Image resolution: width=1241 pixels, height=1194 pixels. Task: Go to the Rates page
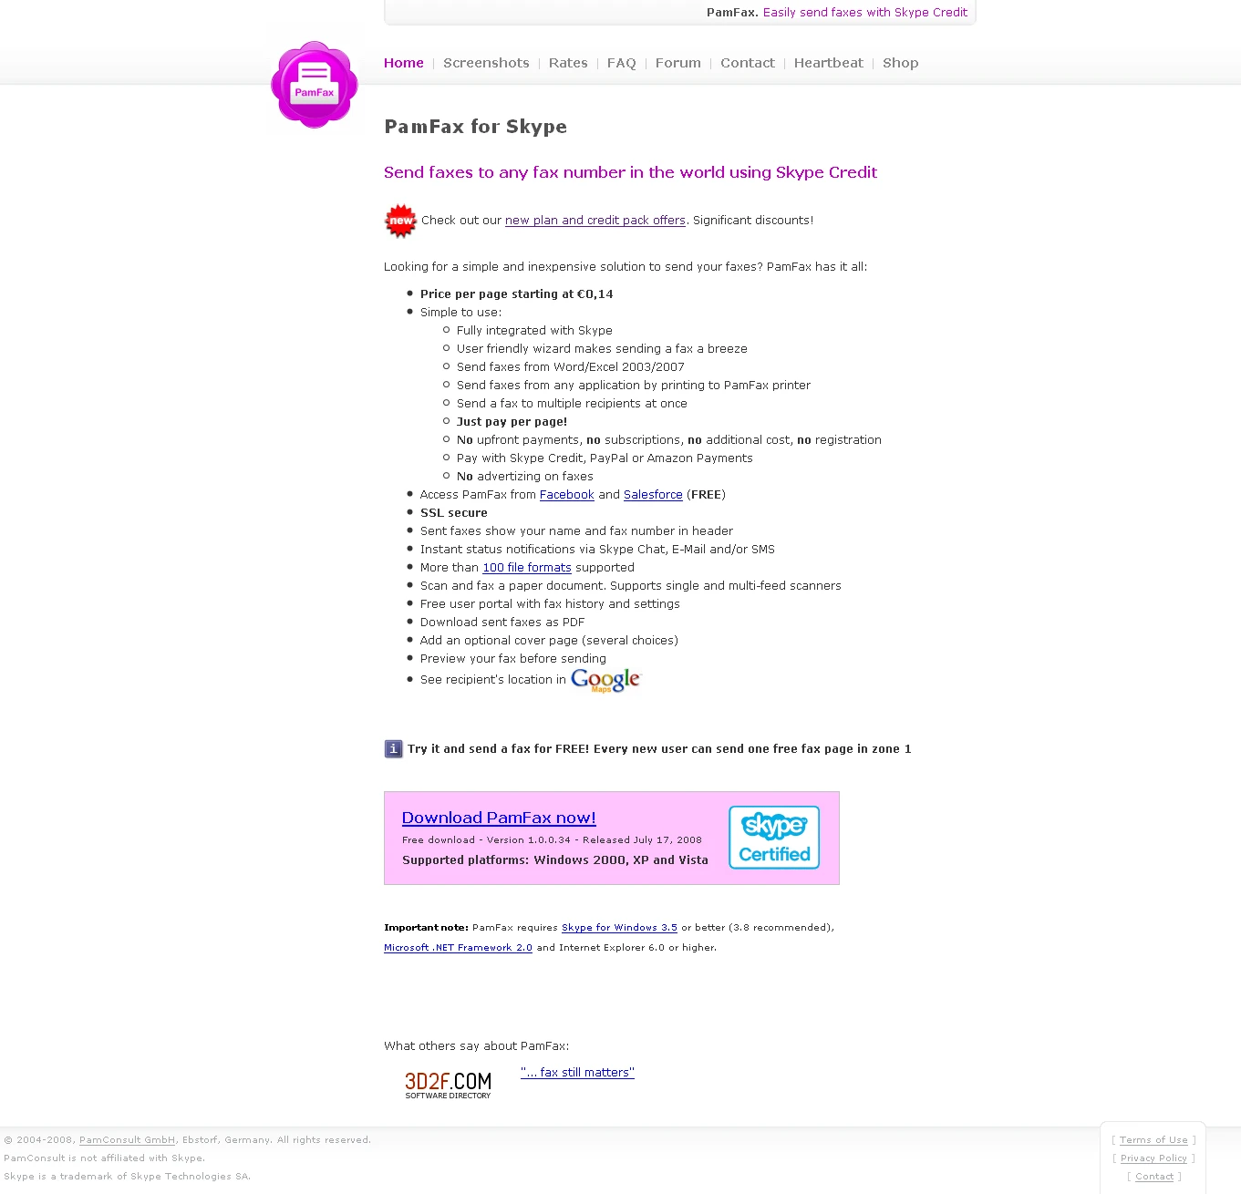point(568,63)
